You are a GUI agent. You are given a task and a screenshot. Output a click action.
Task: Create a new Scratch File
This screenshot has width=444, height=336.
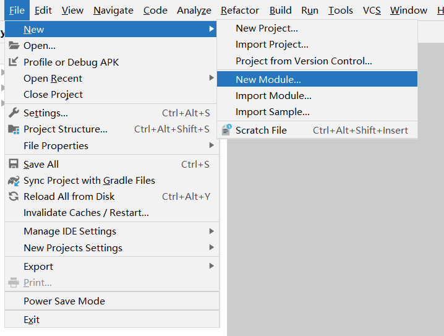(x=317, y=130)
